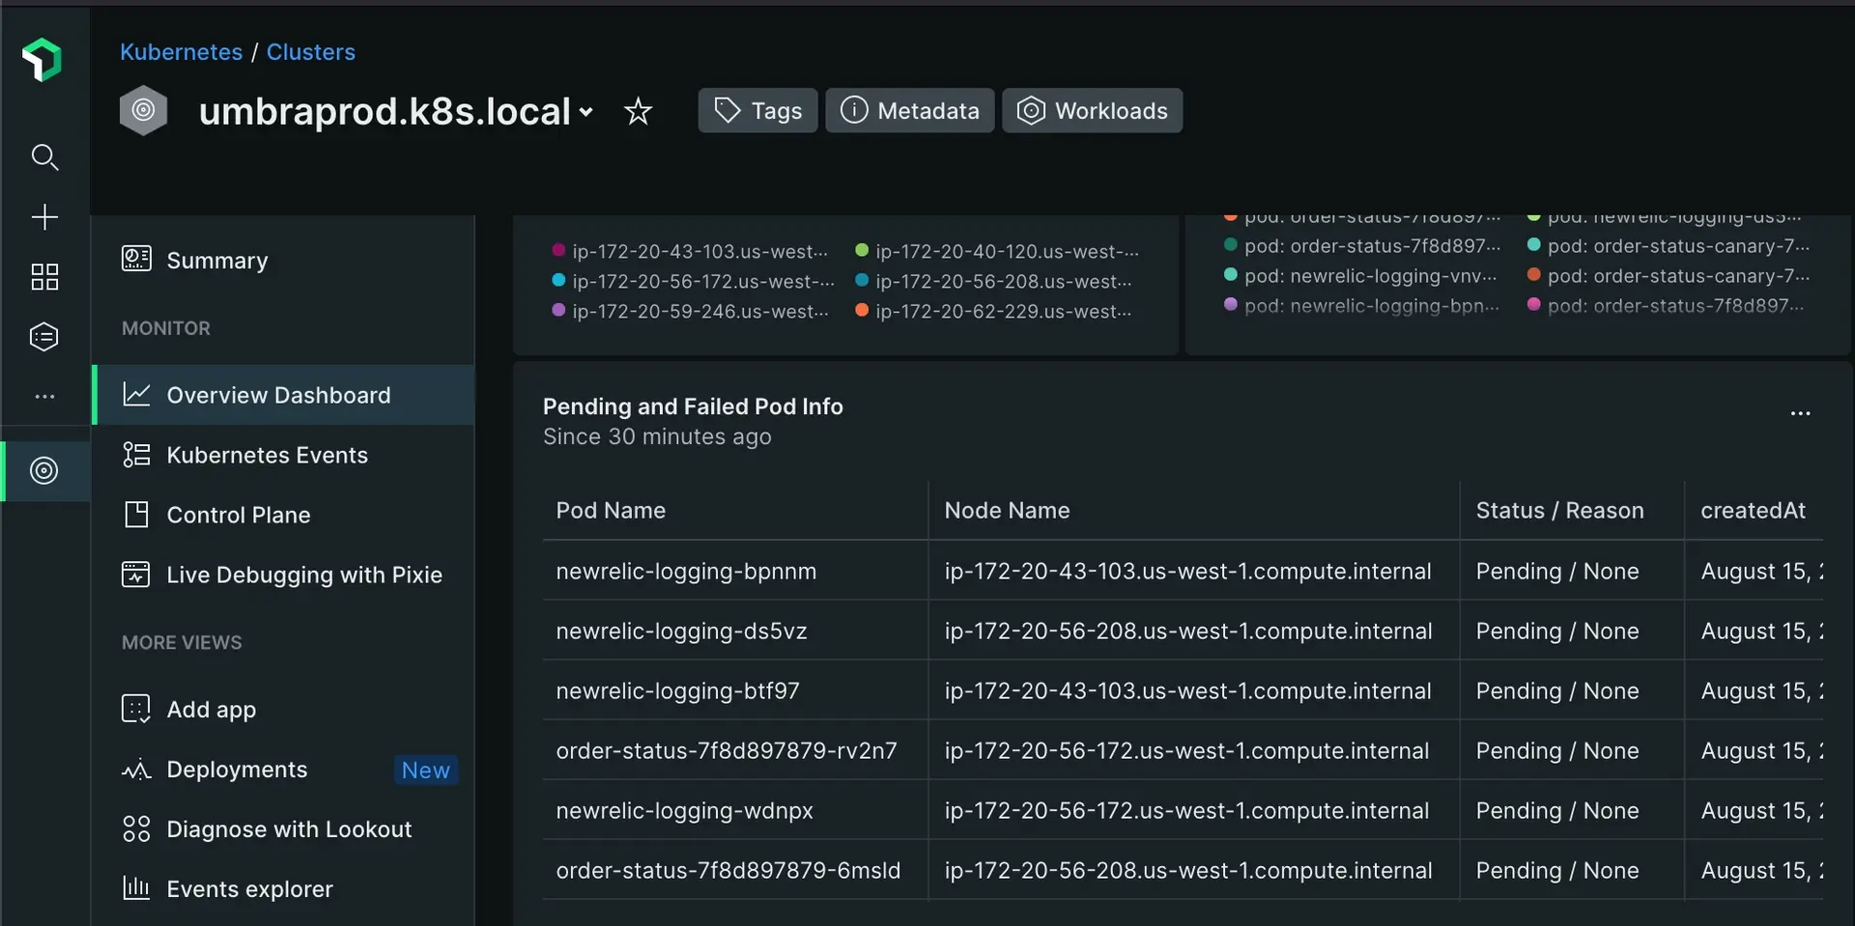Click the newrelic-logging-bpnnm pod row
Screen dimensions: 1855x926
(x=686, y=571)
